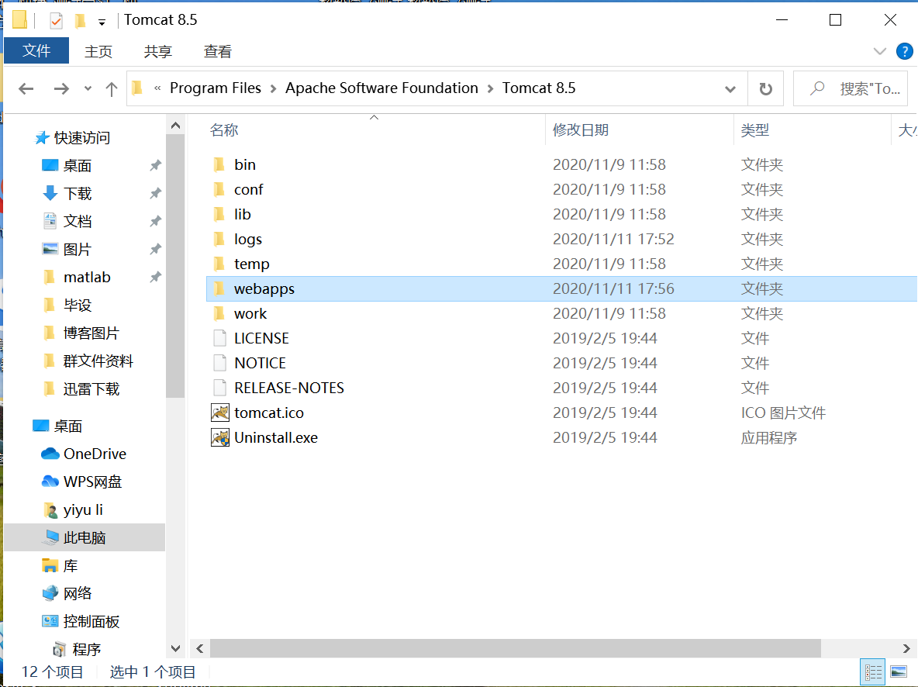Switch to the 共享 ribbon tab
Viewport: 918px width, 687px height.
(x=157, y=51)
